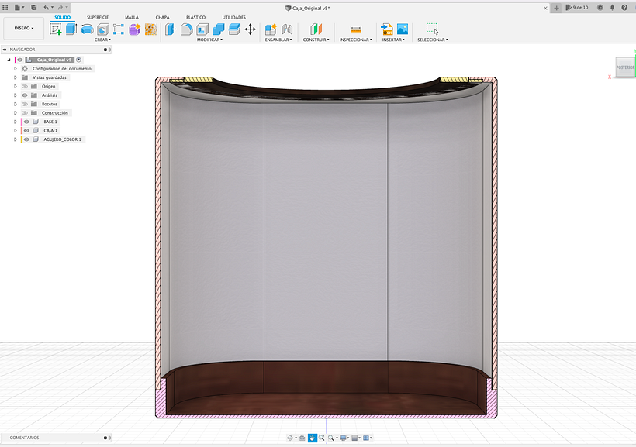The image size is (636, 447).
Task: Open the MODIFICAR dropdown menu
Action: 209,40
